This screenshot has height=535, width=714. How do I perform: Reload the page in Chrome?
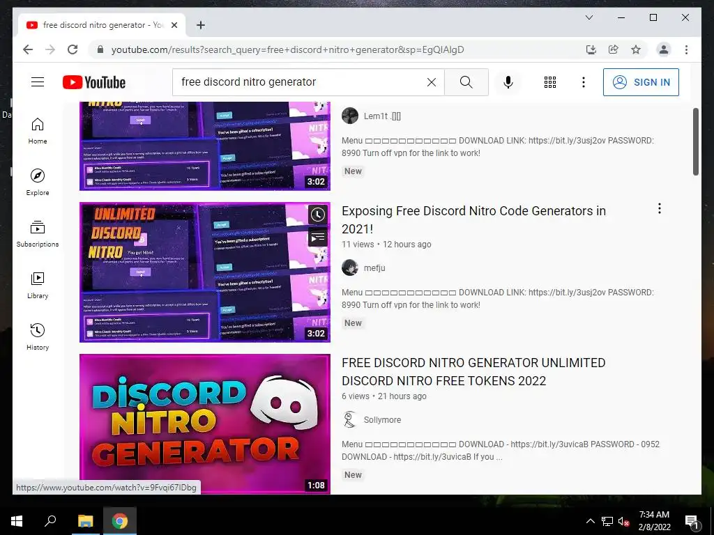click(73, 49)
